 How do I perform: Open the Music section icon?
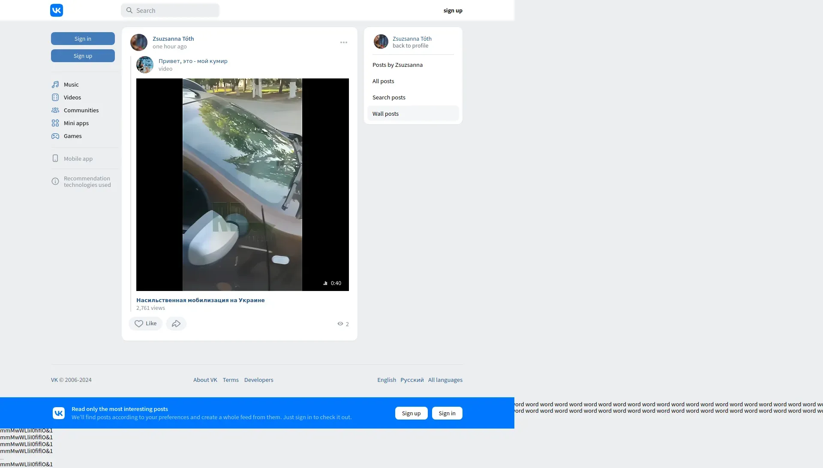(x=55, y=84)
